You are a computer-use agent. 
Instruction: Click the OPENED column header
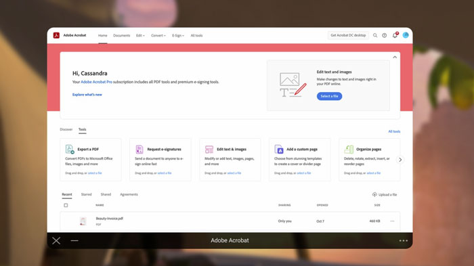click(322, 205)
